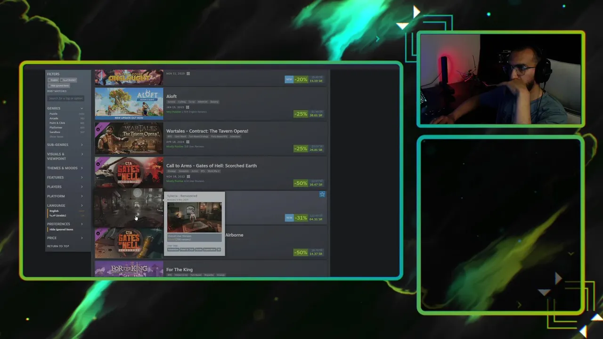This screenshot has height=339, width=603.
Task: Click Return to Top link
Action: tap(58, 246)
